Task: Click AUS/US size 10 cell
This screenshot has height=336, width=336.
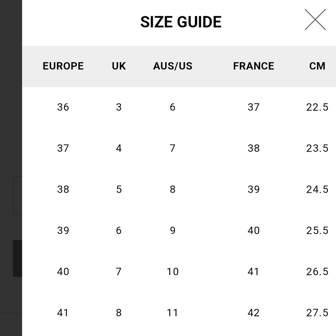Action: pos(173,272)
